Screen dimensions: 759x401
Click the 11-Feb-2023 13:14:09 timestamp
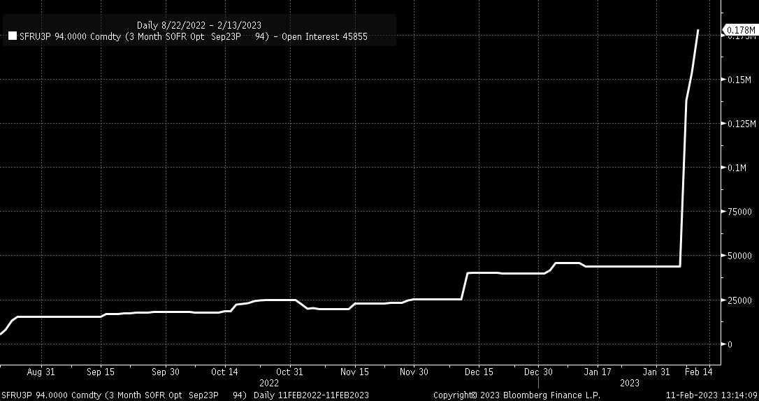pyautogui.click(x=711, y=395)
